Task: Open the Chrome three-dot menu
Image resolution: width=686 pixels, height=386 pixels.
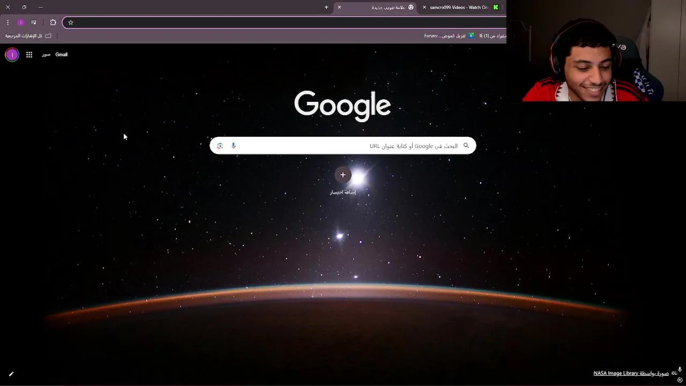Action: tap(8, 23)
